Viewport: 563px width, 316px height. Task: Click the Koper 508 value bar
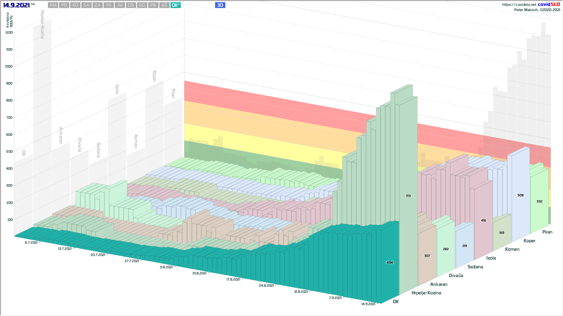(520, 195)
